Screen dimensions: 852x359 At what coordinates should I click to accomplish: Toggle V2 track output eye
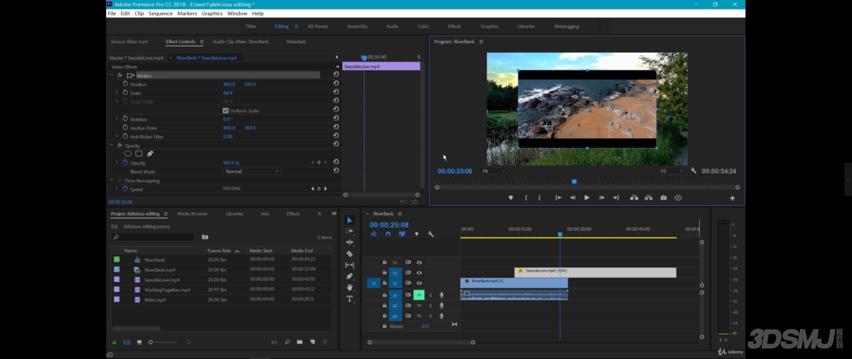(419, 273)
